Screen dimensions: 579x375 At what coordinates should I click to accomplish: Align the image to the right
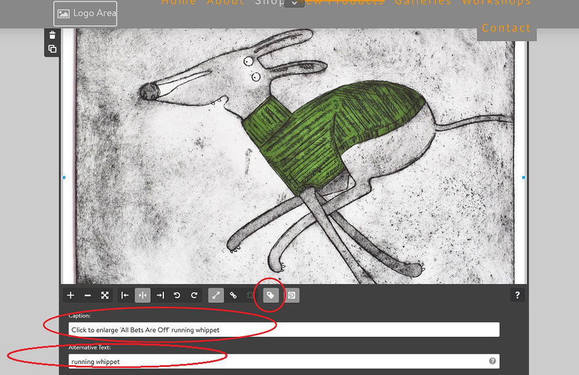[x=160, y=296]
